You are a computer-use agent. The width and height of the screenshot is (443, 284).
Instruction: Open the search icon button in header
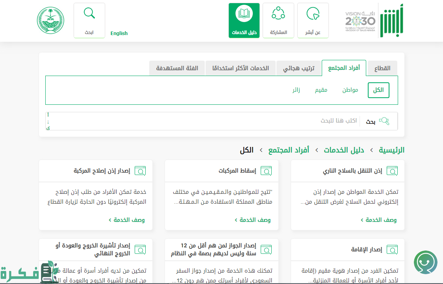(x=89, y=14)
